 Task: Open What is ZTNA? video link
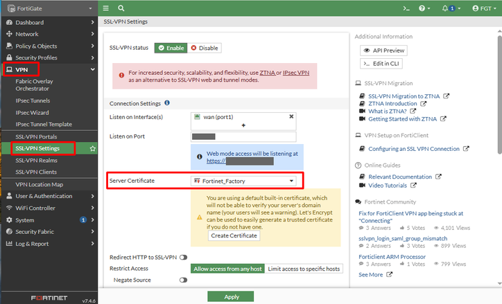coord(388,111)
